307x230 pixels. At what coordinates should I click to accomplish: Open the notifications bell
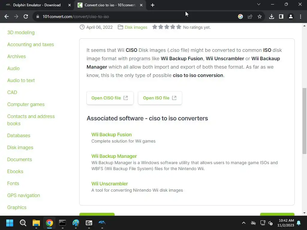pyautogui.click(x=299, y=223)
